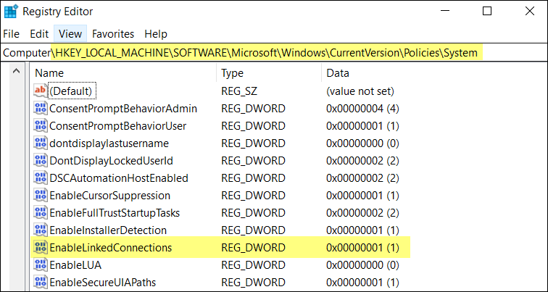The height and width of the screenshot is (292, 548).
Task: Select the EnableInstallerDetection value name
Action: point(108,230)
